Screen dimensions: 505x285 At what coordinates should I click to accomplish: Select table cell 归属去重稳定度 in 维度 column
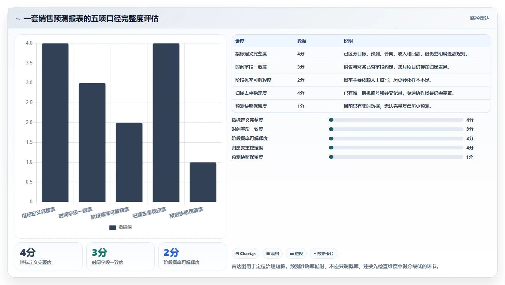[251, 93]
